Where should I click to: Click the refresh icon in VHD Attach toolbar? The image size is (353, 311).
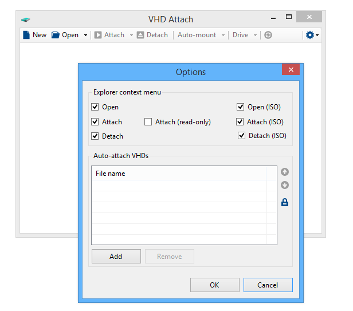click(268, 35)
